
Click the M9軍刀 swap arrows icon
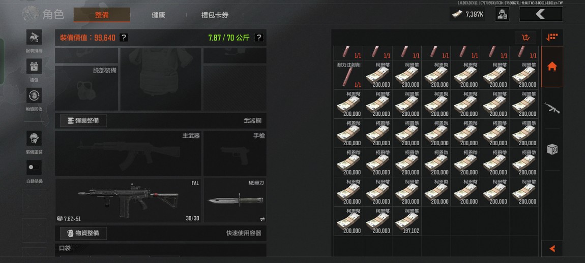(262, 219)
